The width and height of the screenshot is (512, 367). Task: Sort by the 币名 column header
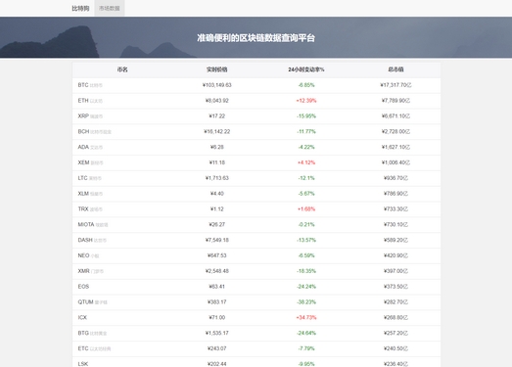(122, 69)
